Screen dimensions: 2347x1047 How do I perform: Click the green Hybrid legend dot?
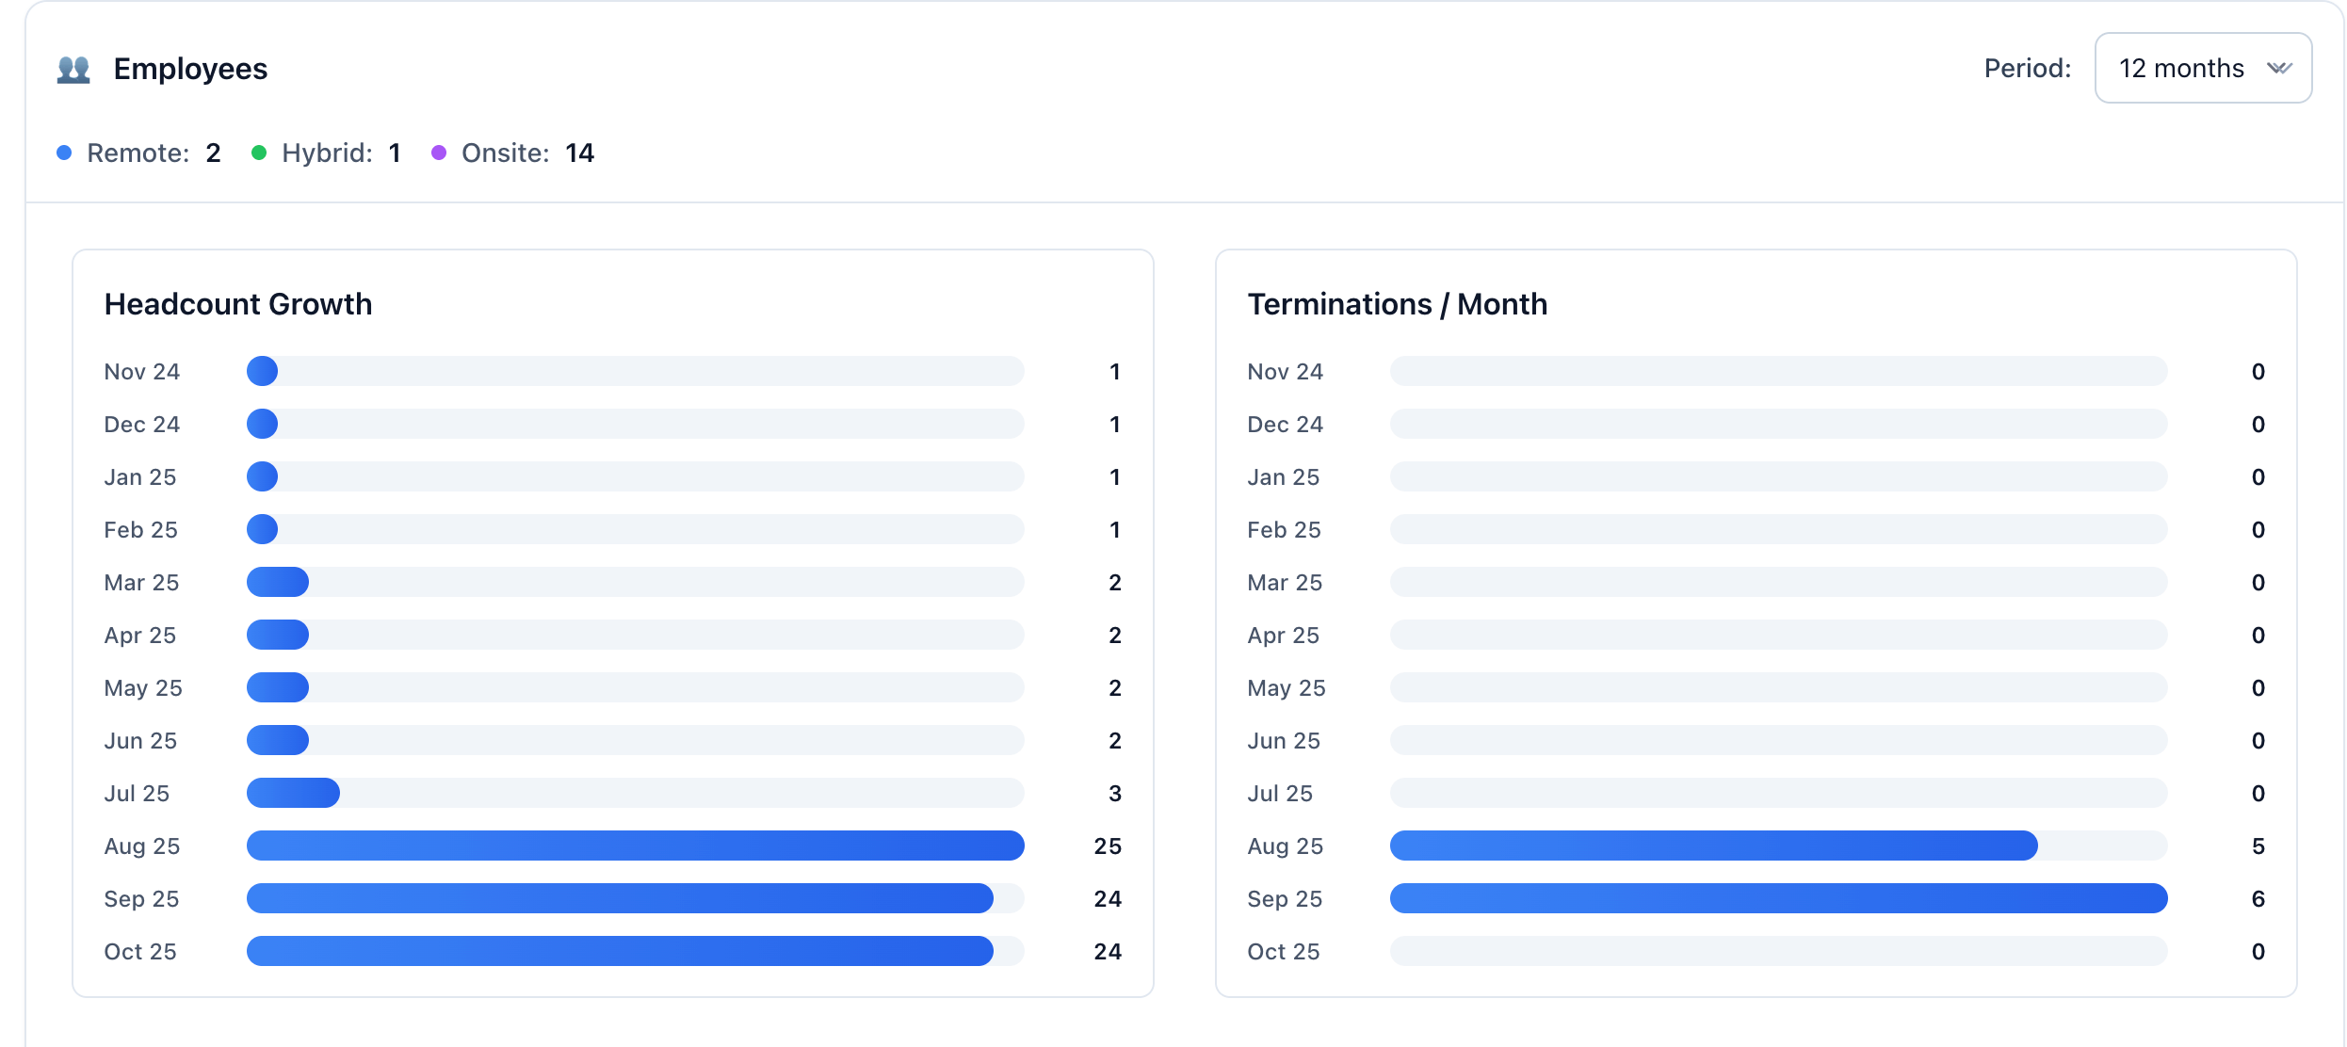point(259,153)
